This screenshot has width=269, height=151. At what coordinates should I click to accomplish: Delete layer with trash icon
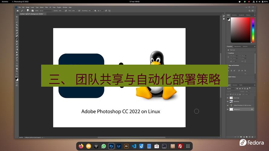tap(252, 137)
